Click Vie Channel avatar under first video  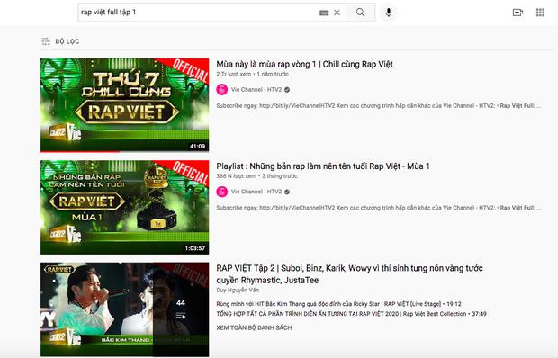[x=221, y=90]
